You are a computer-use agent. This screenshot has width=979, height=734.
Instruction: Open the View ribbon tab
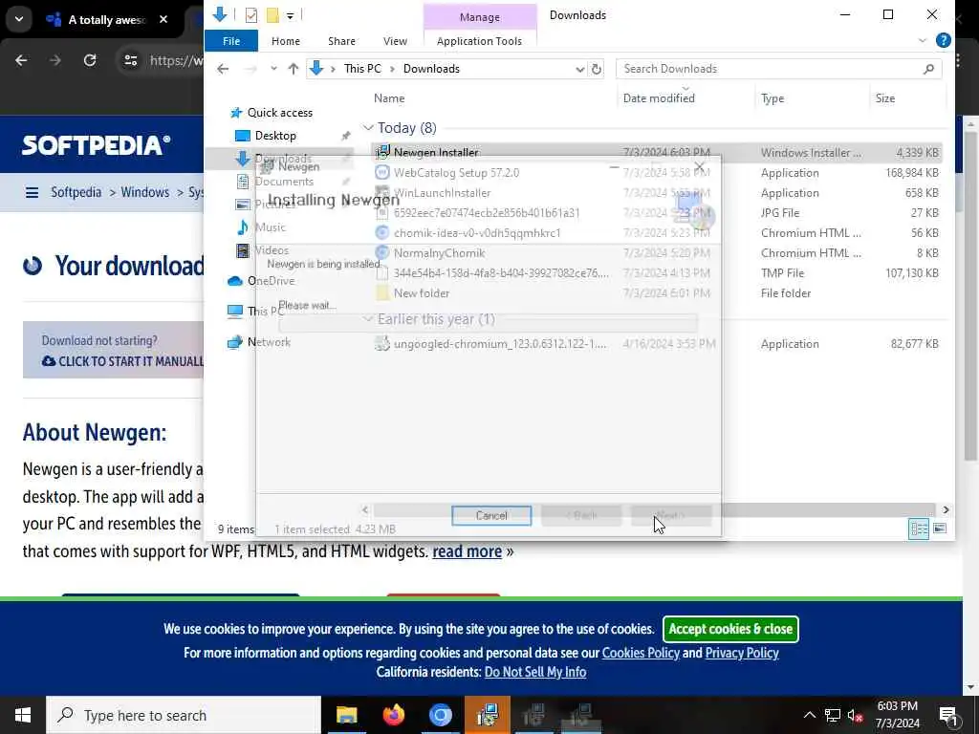tap(395, 41)
